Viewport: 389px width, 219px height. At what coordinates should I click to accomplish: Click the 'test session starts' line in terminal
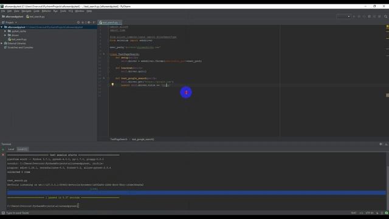click(x=63, y=155)
